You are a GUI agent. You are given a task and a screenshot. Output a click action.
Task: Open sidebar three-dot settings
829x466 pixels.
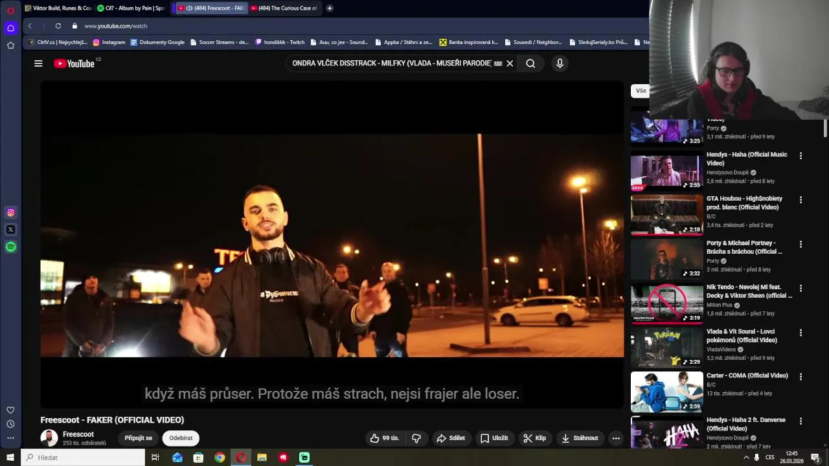[10, 438]
